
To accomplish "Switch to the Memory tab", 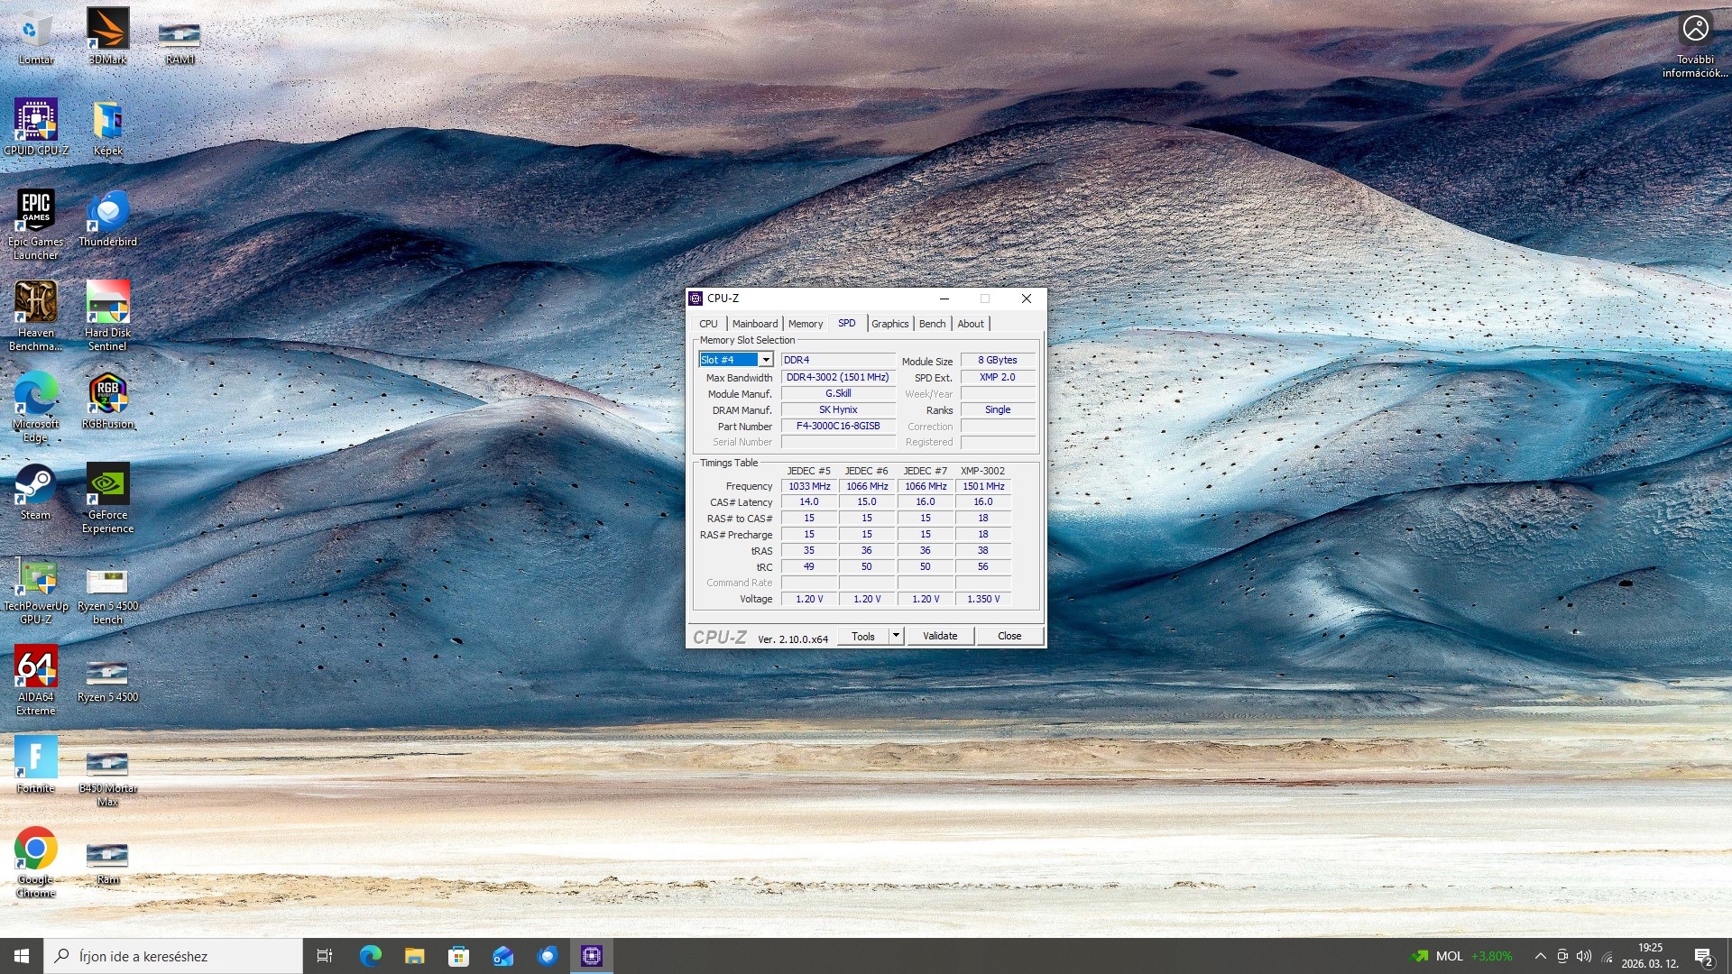I will tap(805, 324).
